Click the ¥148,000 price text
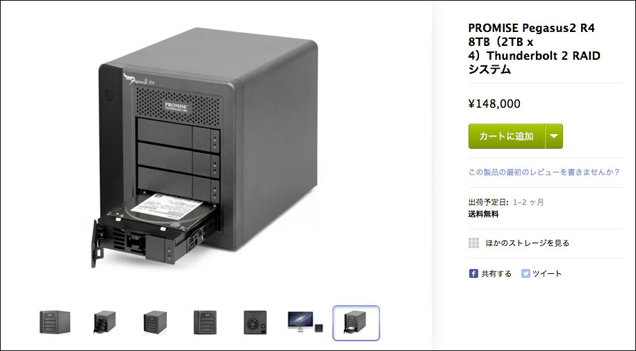The height and width of the screenshot is (351, 636). [x=494, y=104]
